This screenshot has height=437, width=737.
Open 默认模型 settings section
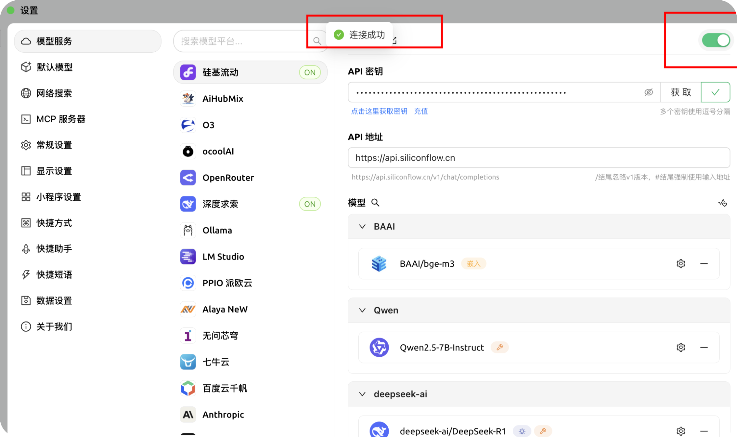(54, 67)
